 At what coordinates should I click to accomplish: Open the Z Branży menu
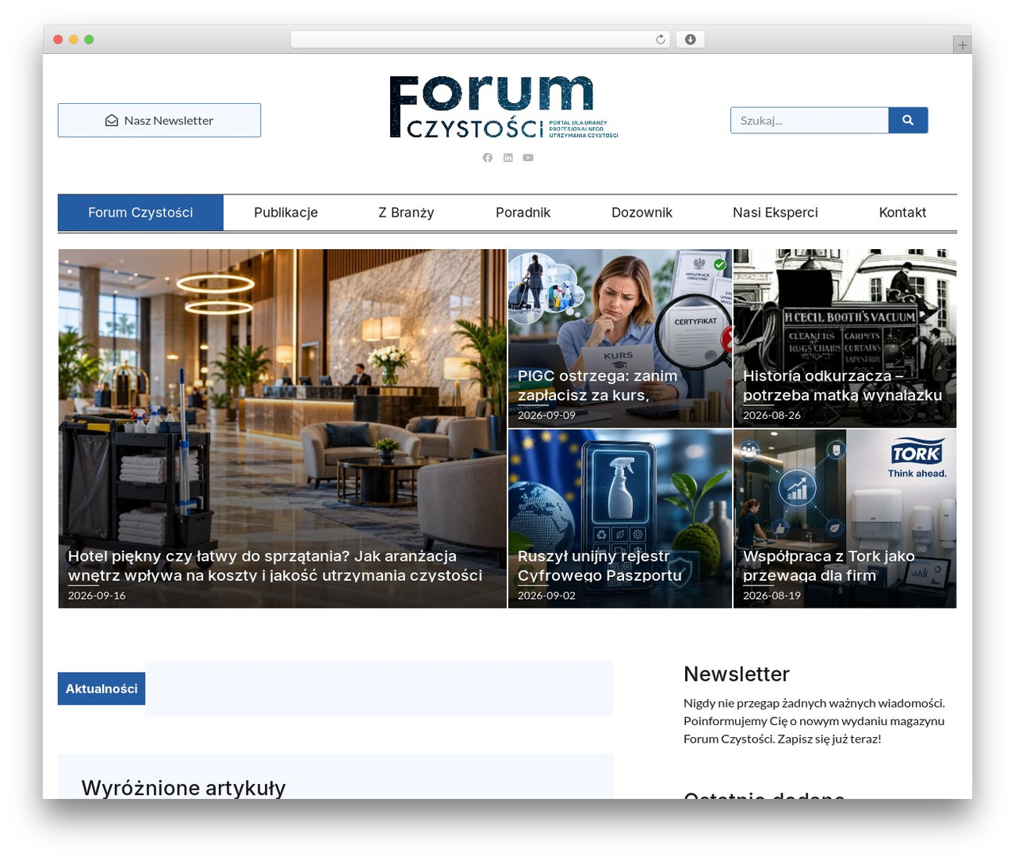pos(406,213)
